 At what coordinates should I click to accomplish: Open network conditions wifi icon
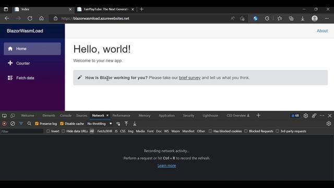118,124
